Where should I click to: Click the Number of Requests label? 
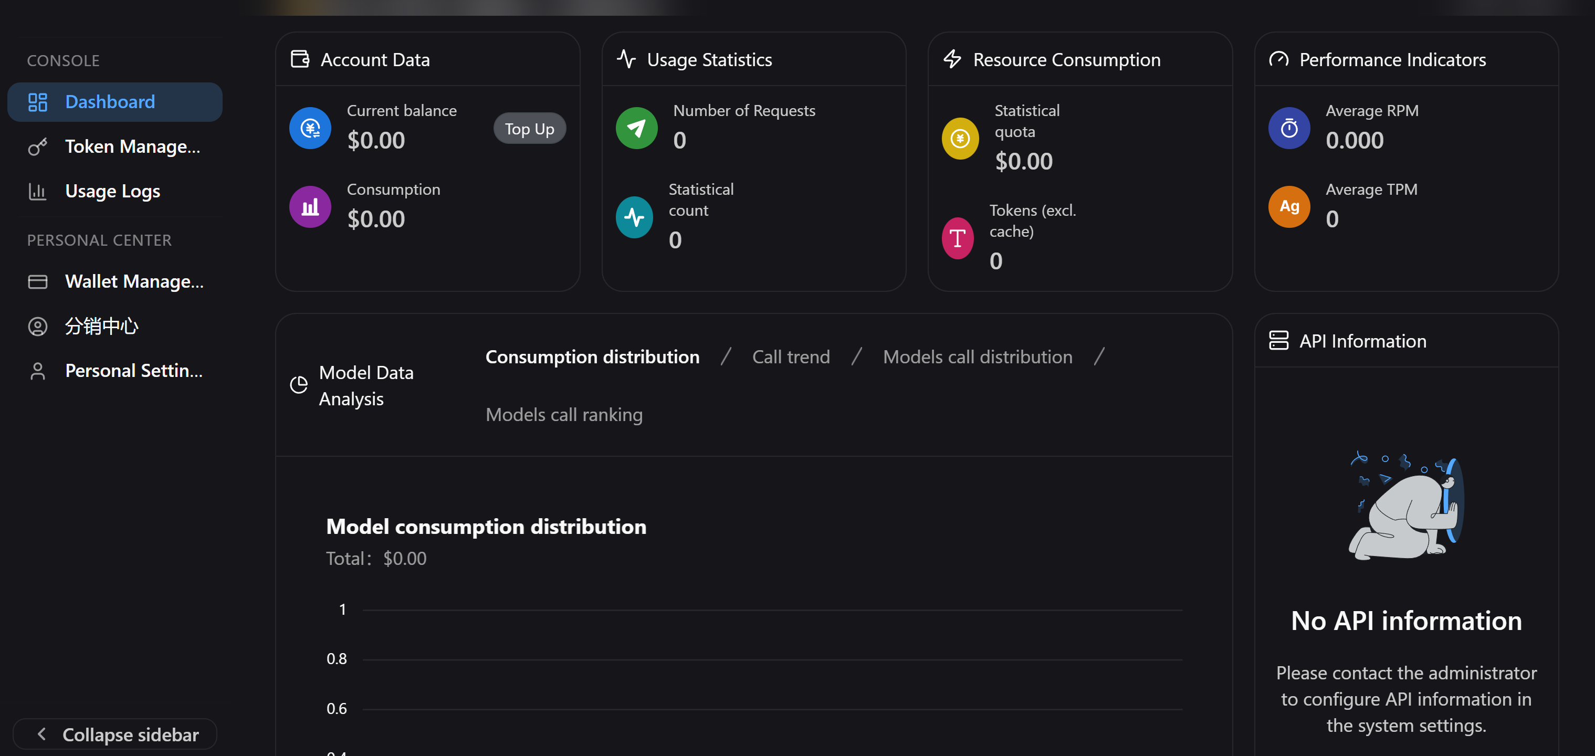pyautogui.click(x=744, y=111)
